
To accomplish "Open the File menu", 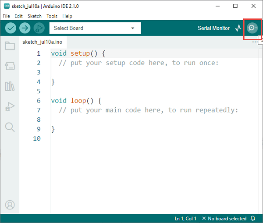I will (x=7, y=16).
